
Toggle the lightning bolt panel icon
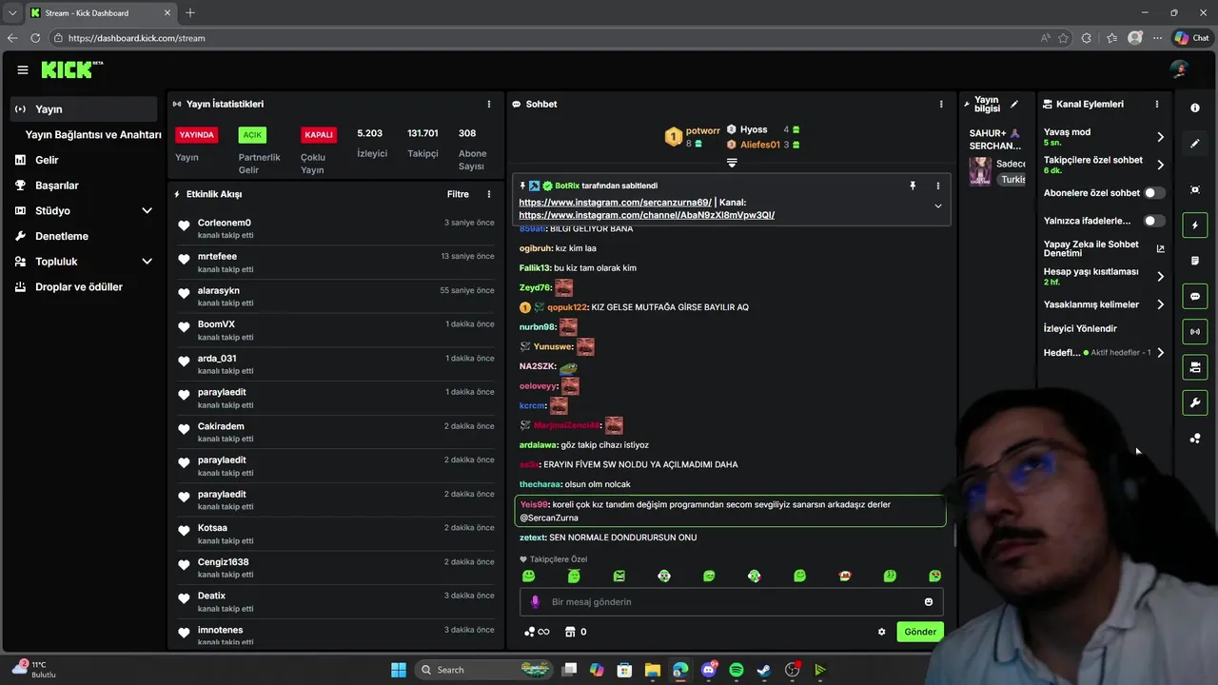1195,225
